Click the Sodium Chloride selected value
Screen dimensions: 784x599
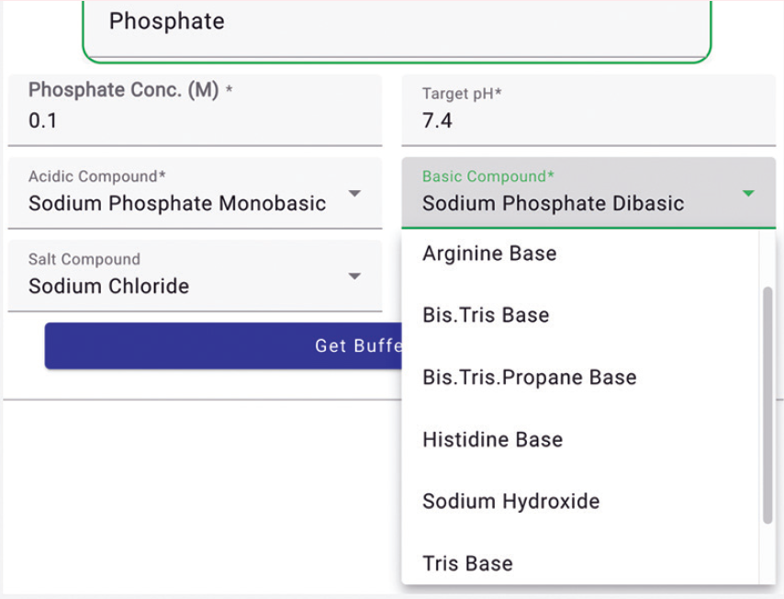[x=108, y=287]
